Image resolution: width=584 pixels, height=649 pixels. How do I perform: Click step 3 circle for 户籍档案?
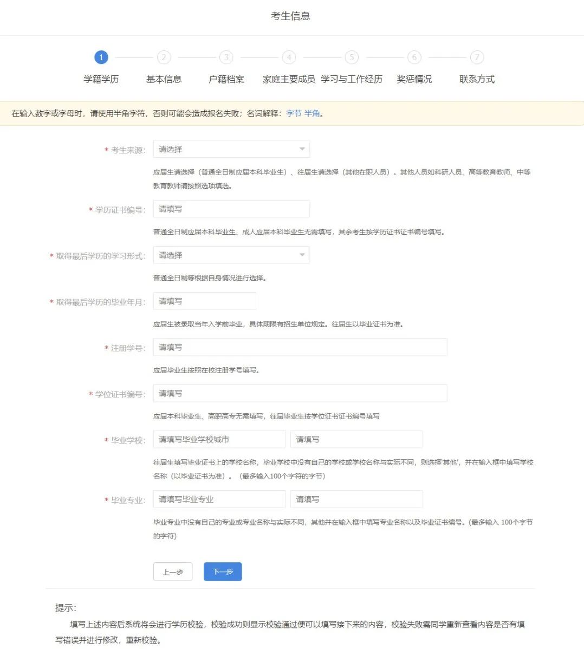(x=226, y=57)
